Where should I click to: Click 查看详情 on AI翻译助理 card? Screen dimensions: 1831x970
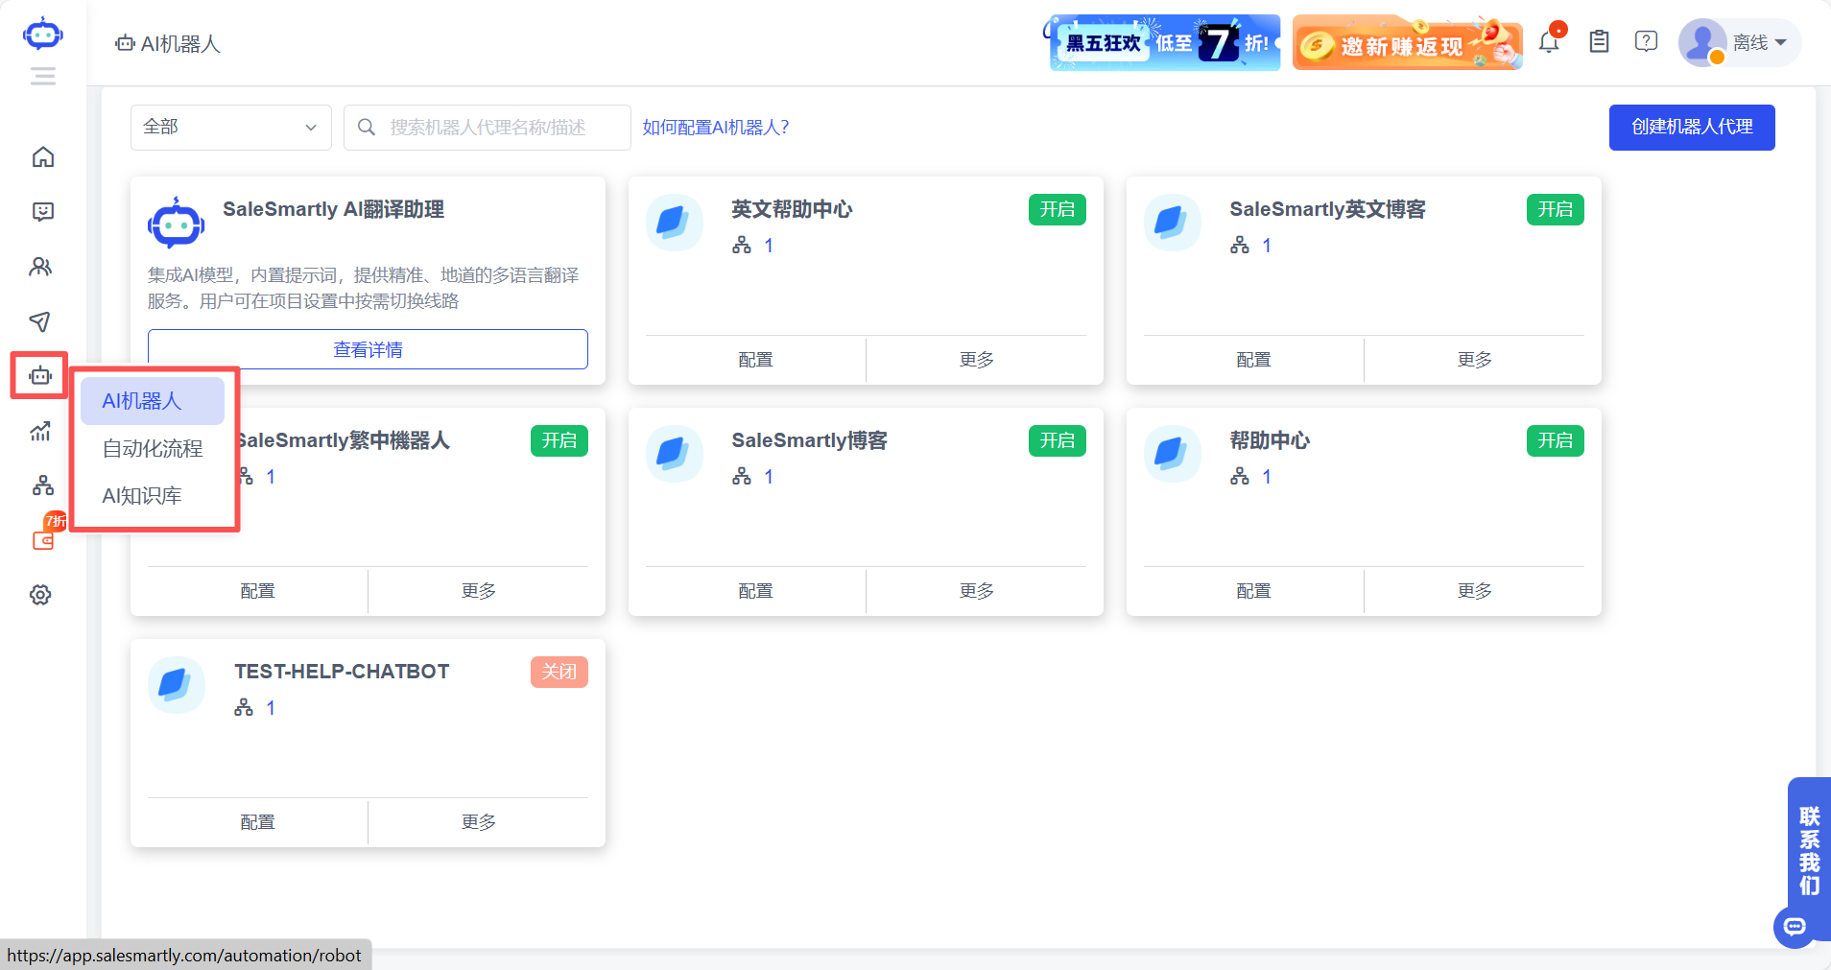[368, 349]
